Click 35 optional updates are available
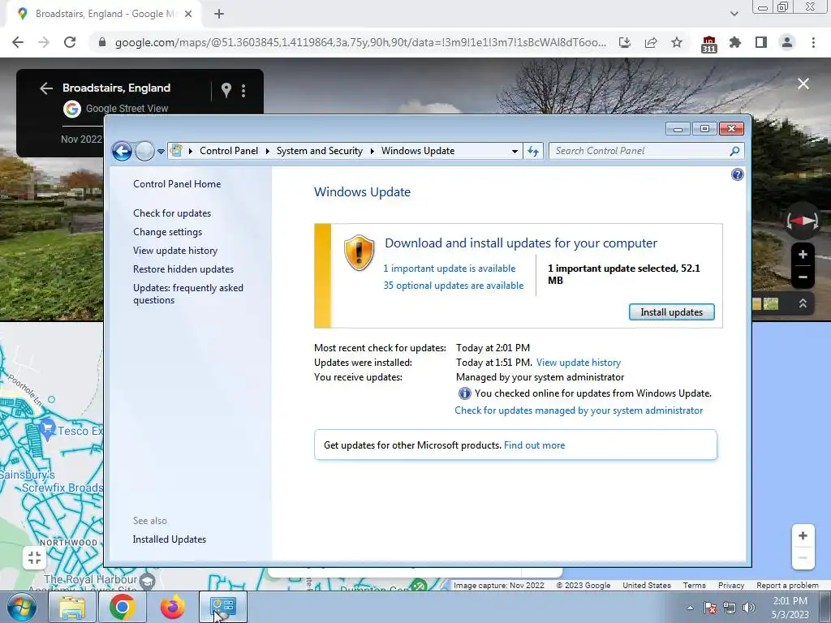831x623 pixels. tap(454, 285)
